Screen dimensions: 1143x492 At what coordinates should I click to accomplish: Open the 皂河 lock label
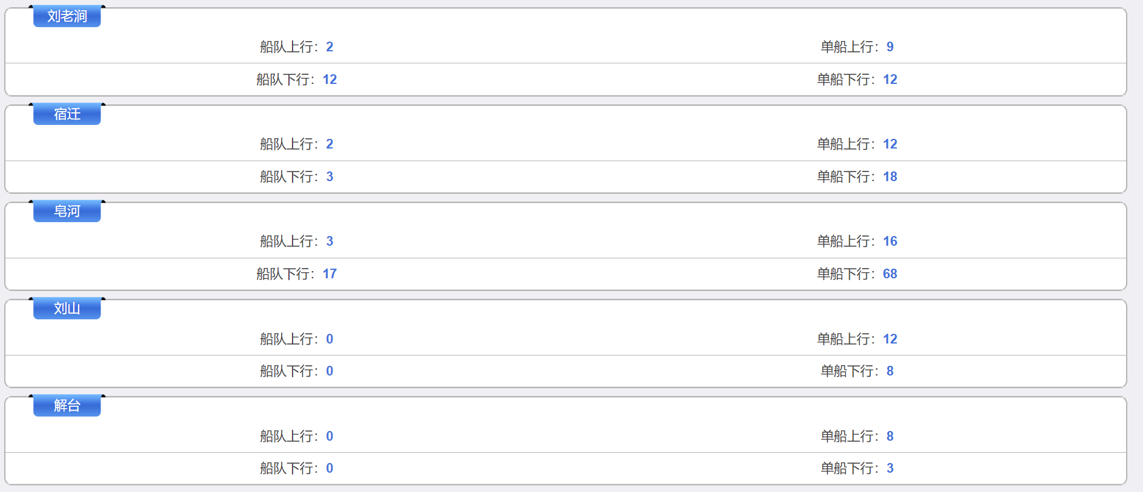click(67, 211)
